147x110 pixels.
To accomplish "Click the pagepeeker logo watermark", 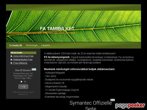I will pos(130,105).
